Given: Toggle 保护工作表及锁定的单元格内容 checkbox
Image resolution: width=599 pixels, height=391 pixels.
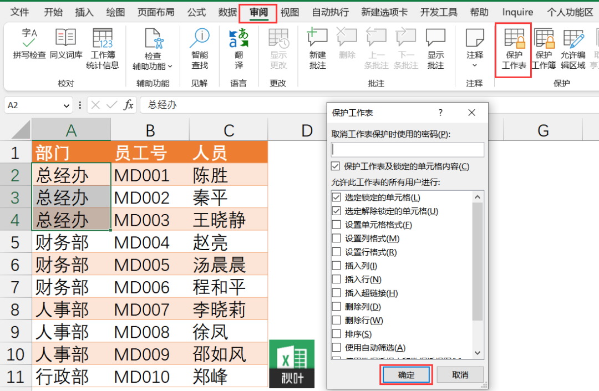Looking at the screenshot, I should tap(336, 166).
